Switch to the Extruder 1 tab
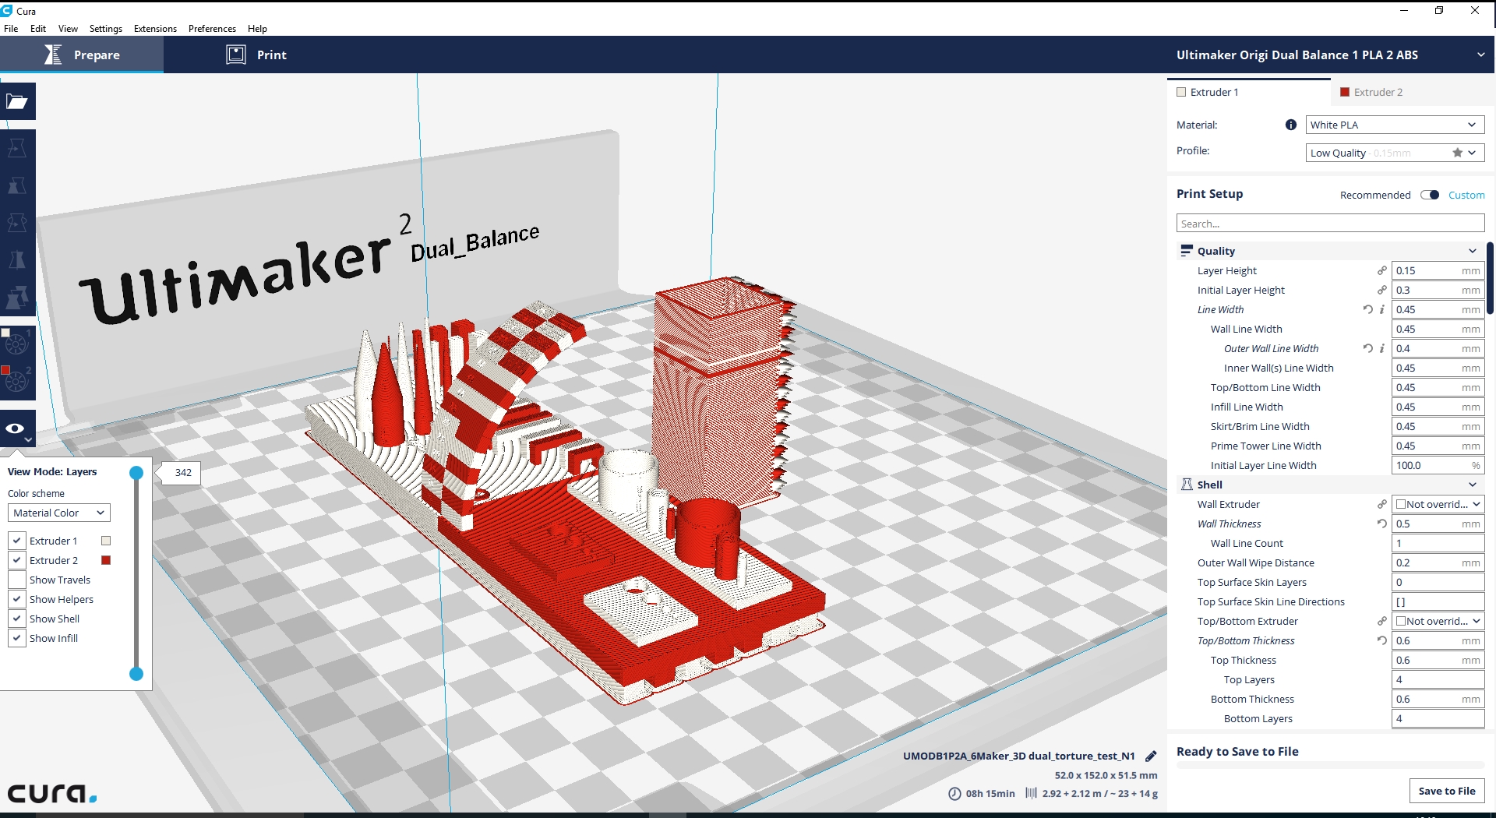Image resolution: width=1496 pixels, height=818 pixels. point(1248,92)
